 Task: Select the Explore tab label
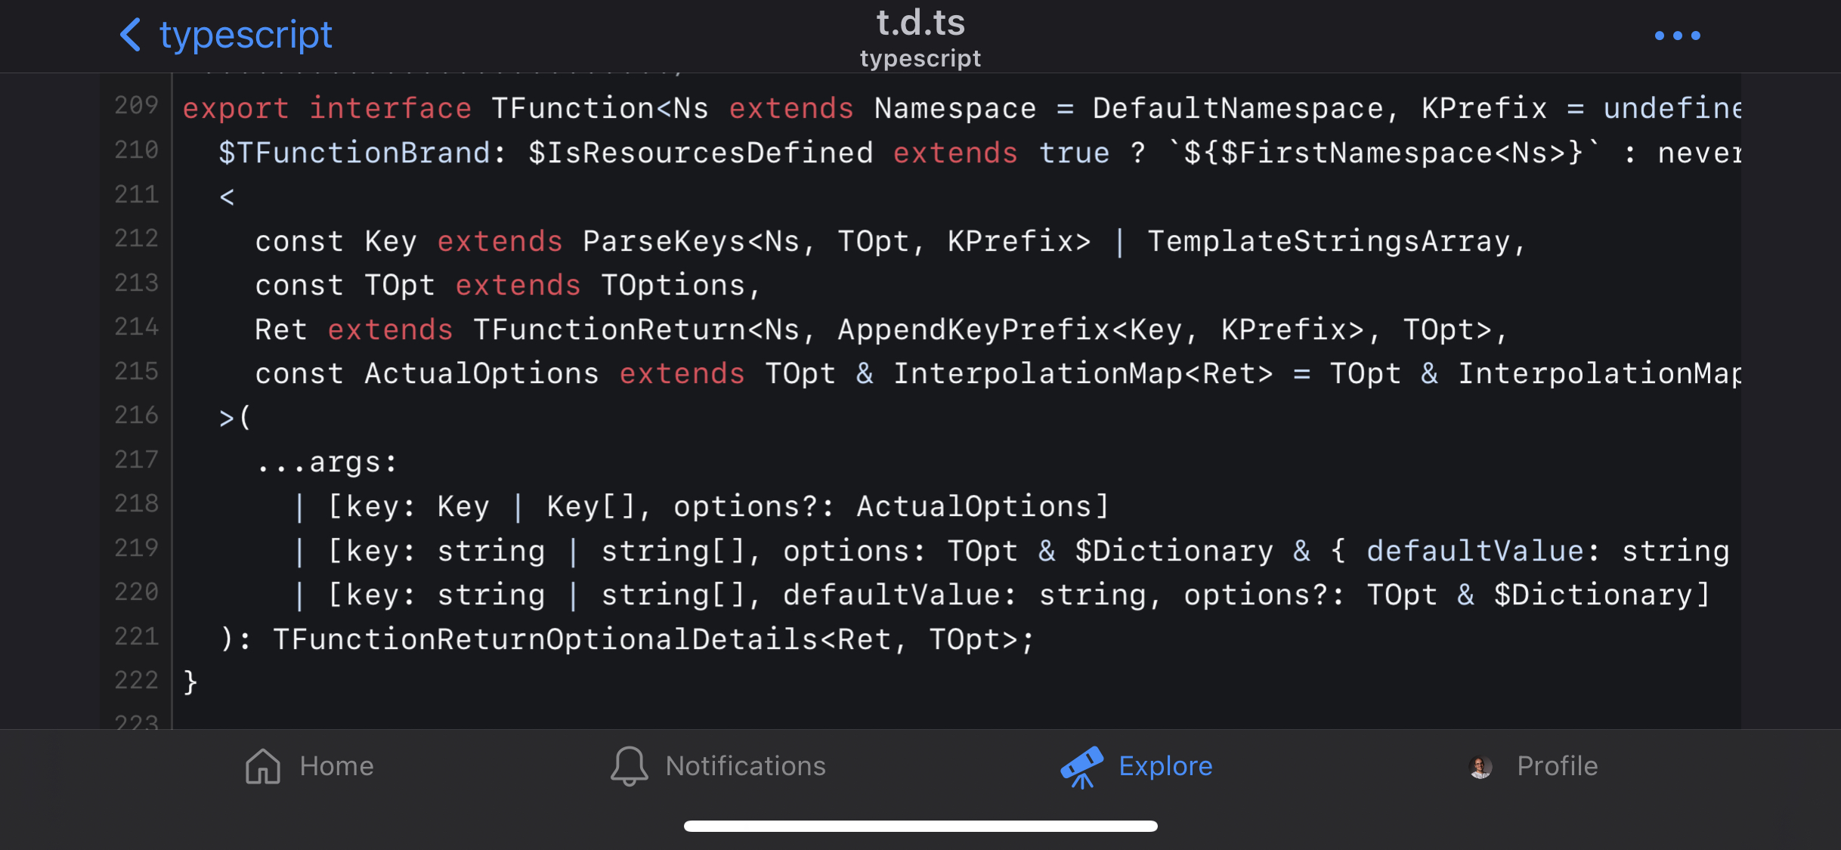pyautogui.click(x=1165, y=766)
